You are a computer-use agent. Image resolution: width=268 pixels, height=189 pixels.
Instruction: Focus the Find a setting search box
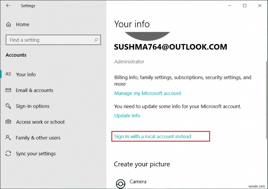(x=50, y=40)
